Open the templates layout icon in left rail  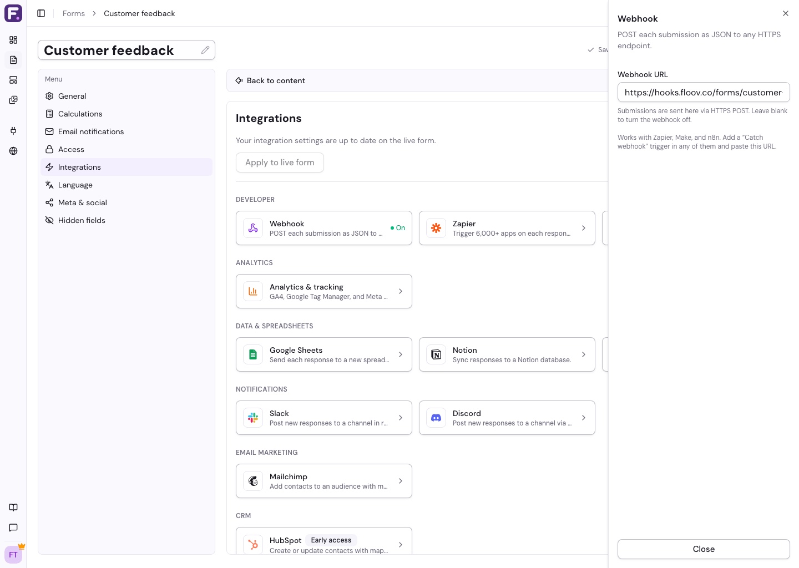tap(13, 80)
